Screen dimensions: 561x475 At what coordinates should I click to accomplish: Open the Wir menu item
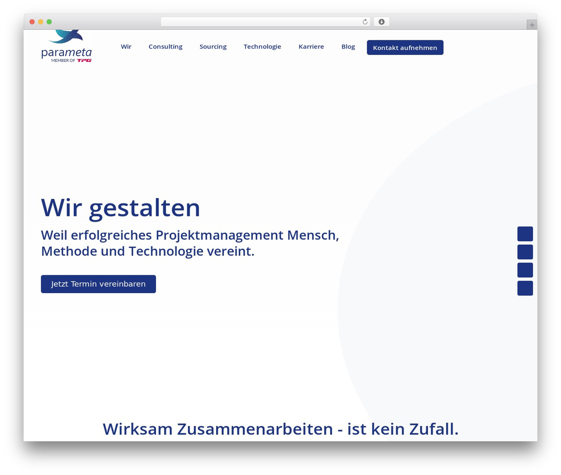click(126, 46)
